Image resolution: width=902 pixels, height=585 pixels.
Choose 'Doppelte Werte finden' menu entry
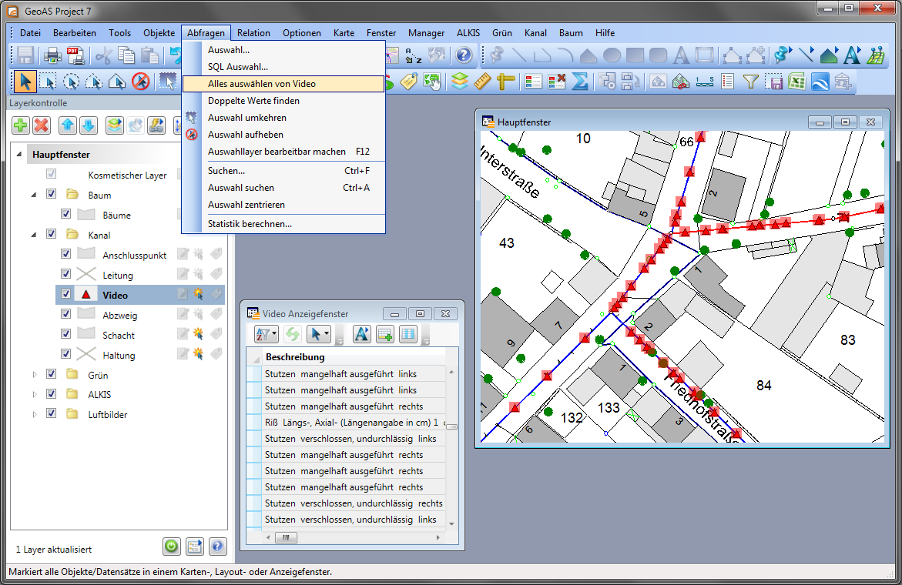click(x=283, y=101)
